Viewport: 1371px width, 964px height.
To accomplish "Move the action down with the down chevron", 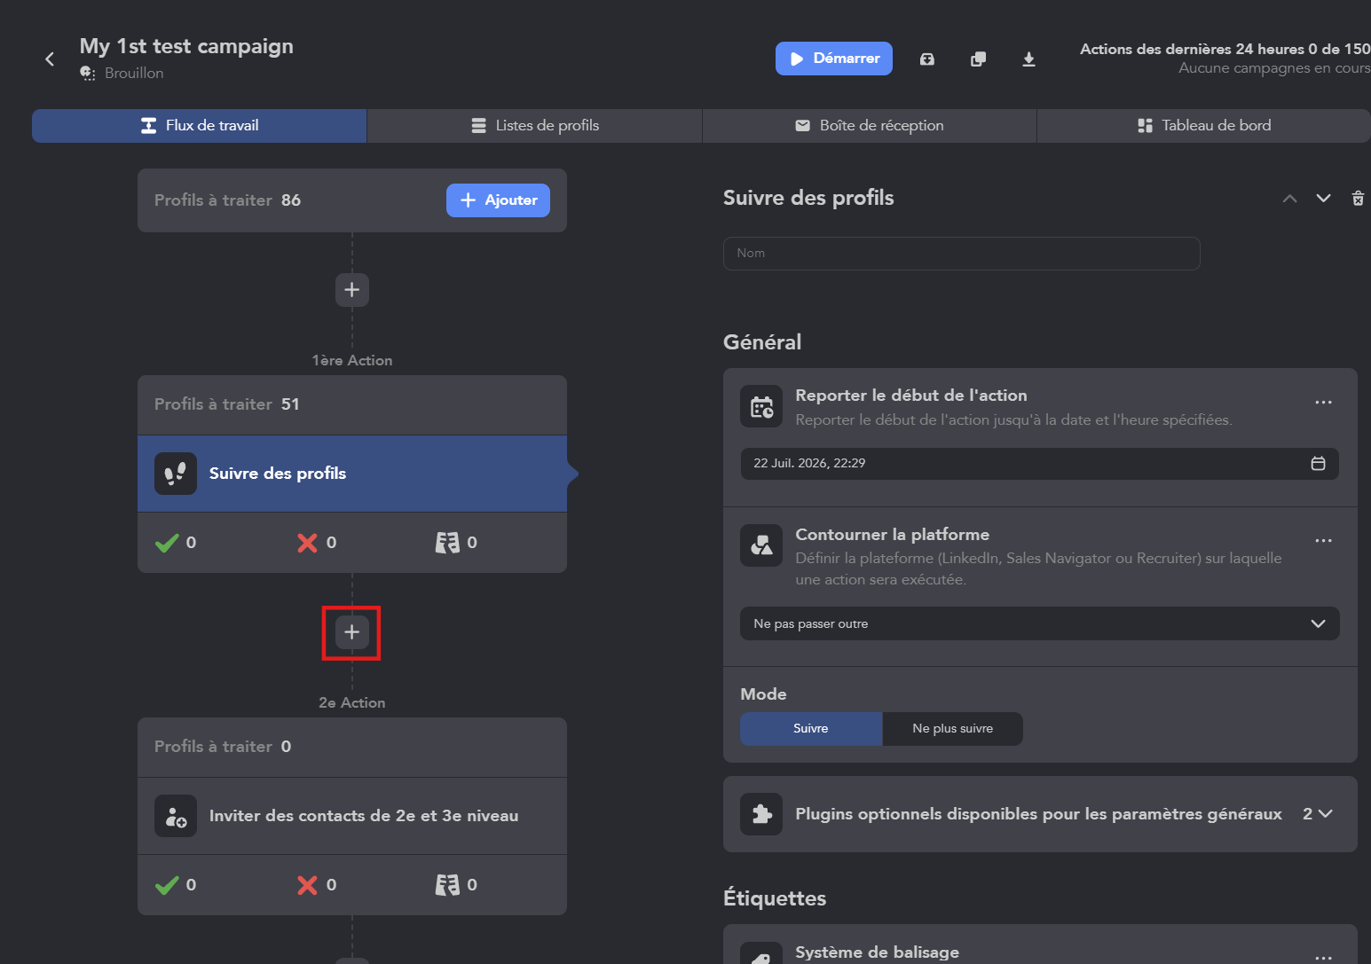I will tap(1323, 198).
